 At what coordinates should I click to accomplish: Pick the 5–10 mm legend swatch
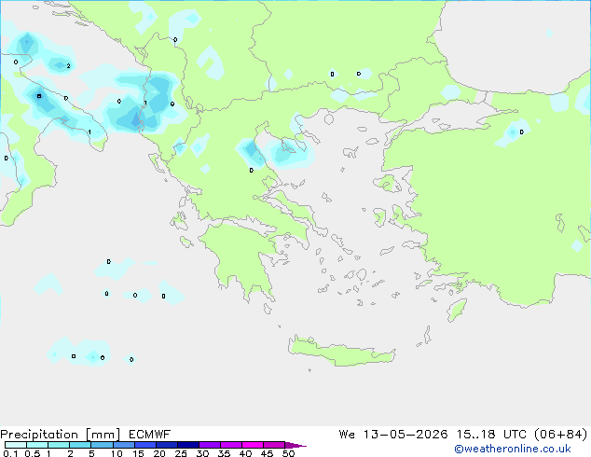pyautogui.click(x=102, y=445)
